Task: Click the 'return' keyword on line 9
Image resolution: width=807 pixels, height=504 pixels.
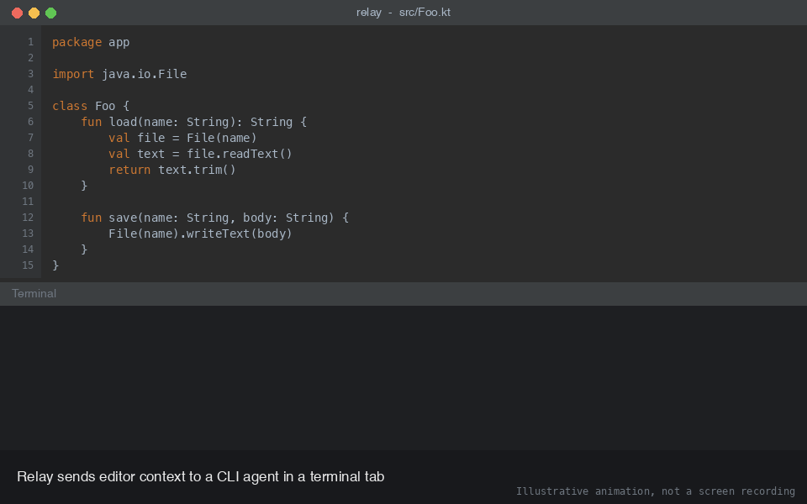Action: (x=129, y=170)
